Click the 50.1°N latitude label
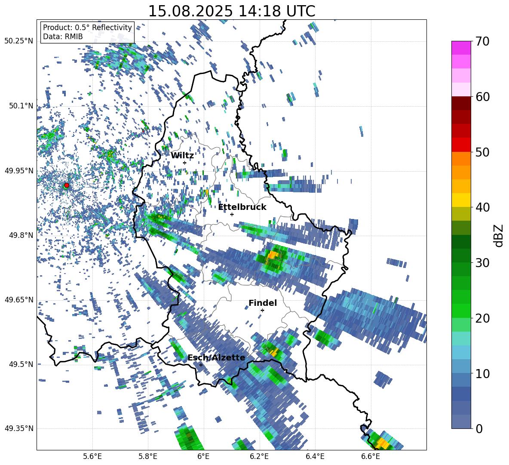The height and width of the screenshot is (465, 509). [21, 106]
